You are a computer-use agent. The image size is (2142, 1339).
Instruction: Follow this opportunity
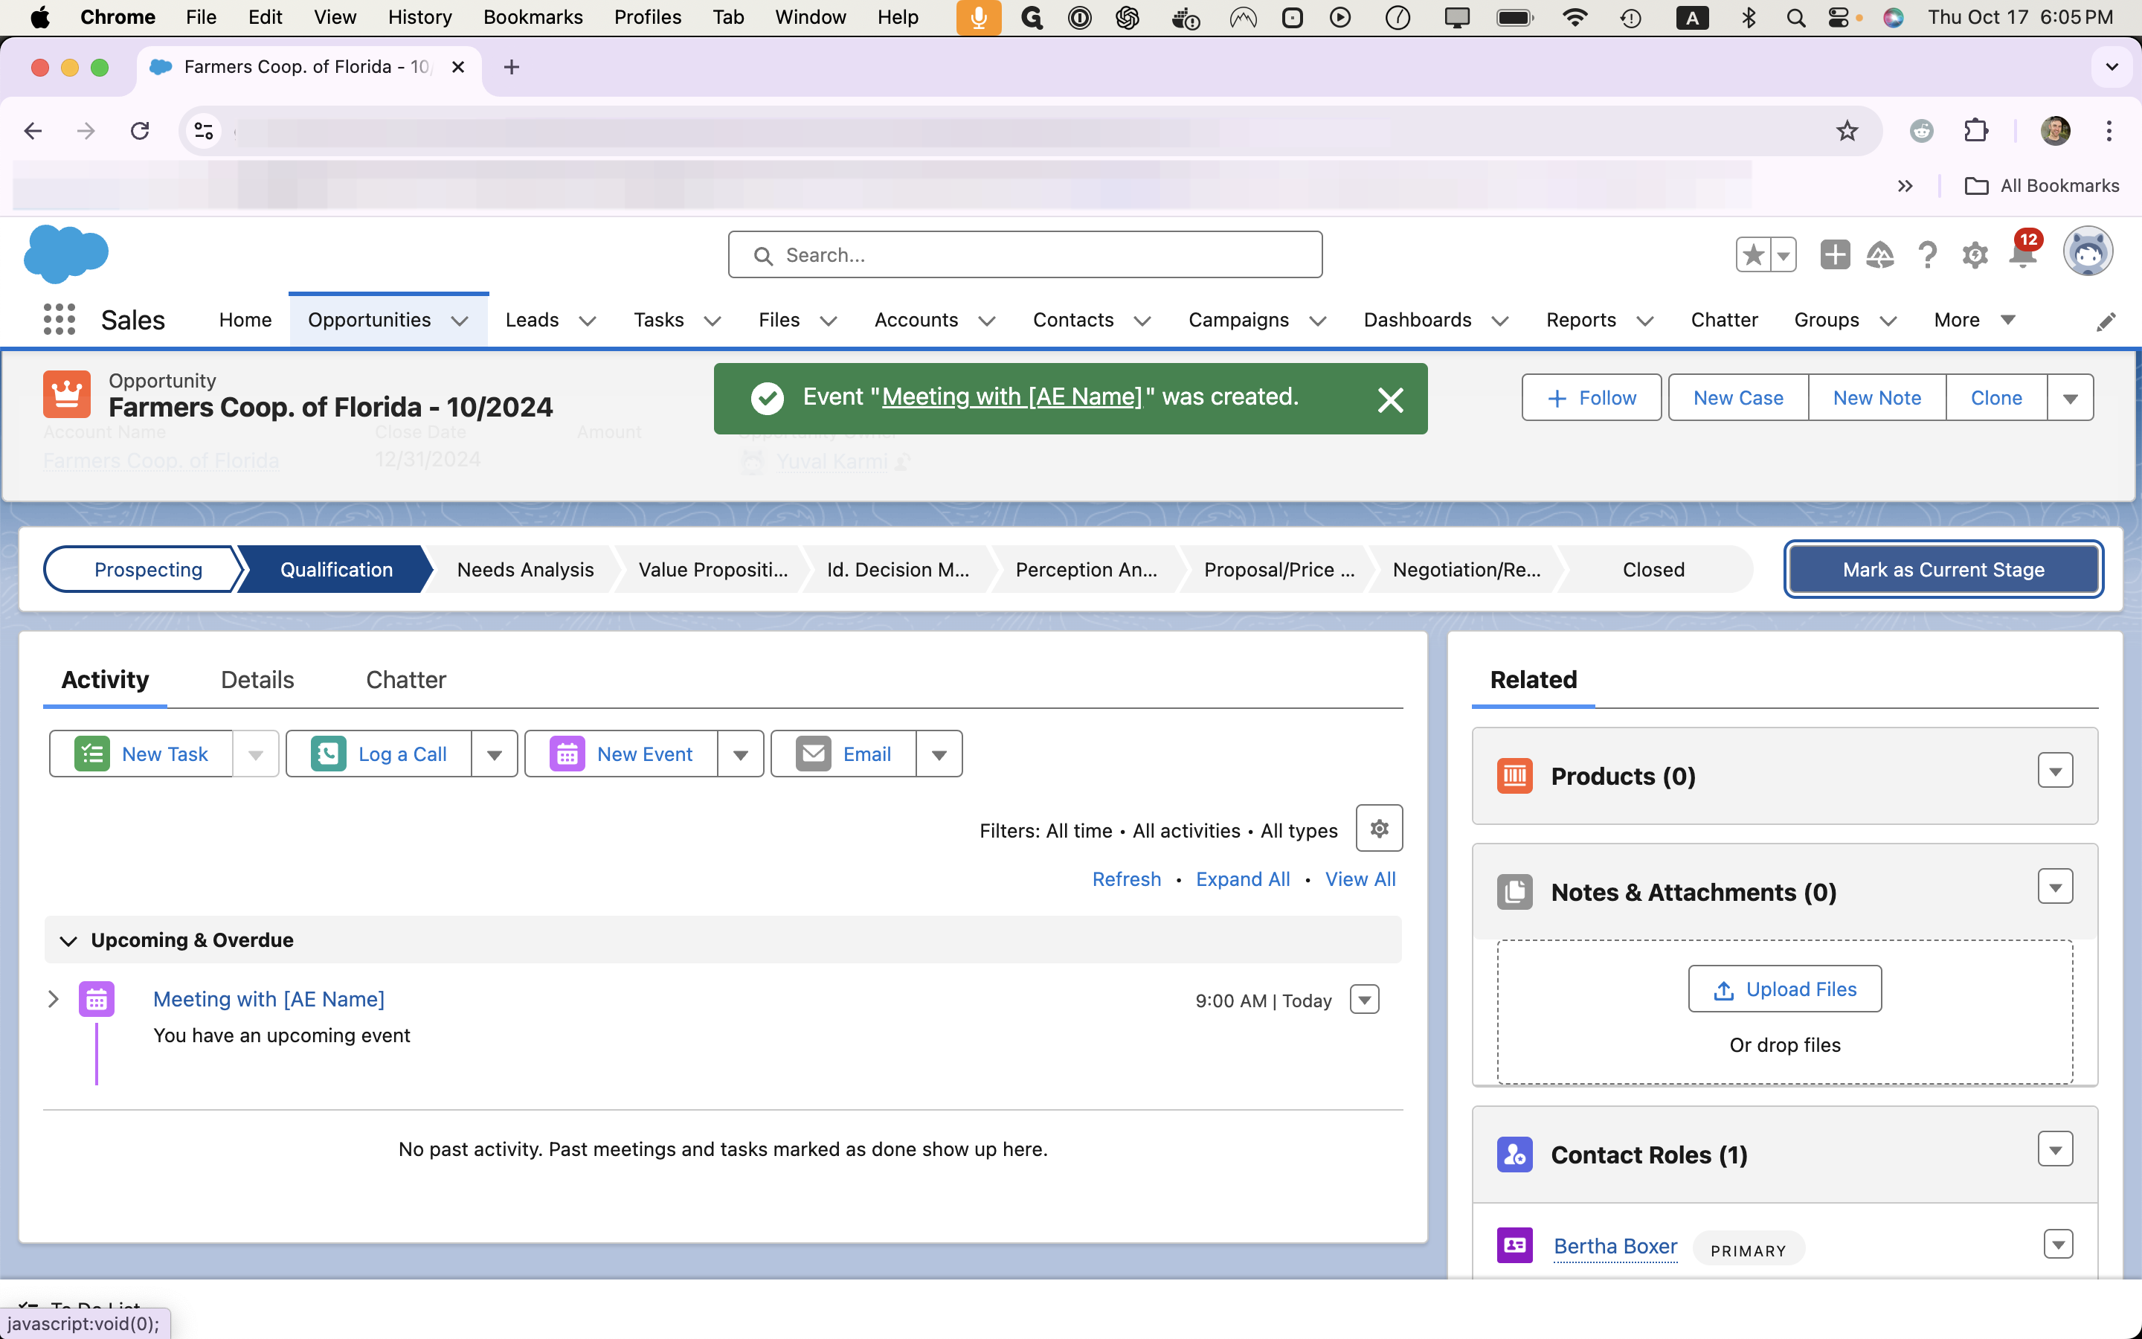[x=1592, y=398]
